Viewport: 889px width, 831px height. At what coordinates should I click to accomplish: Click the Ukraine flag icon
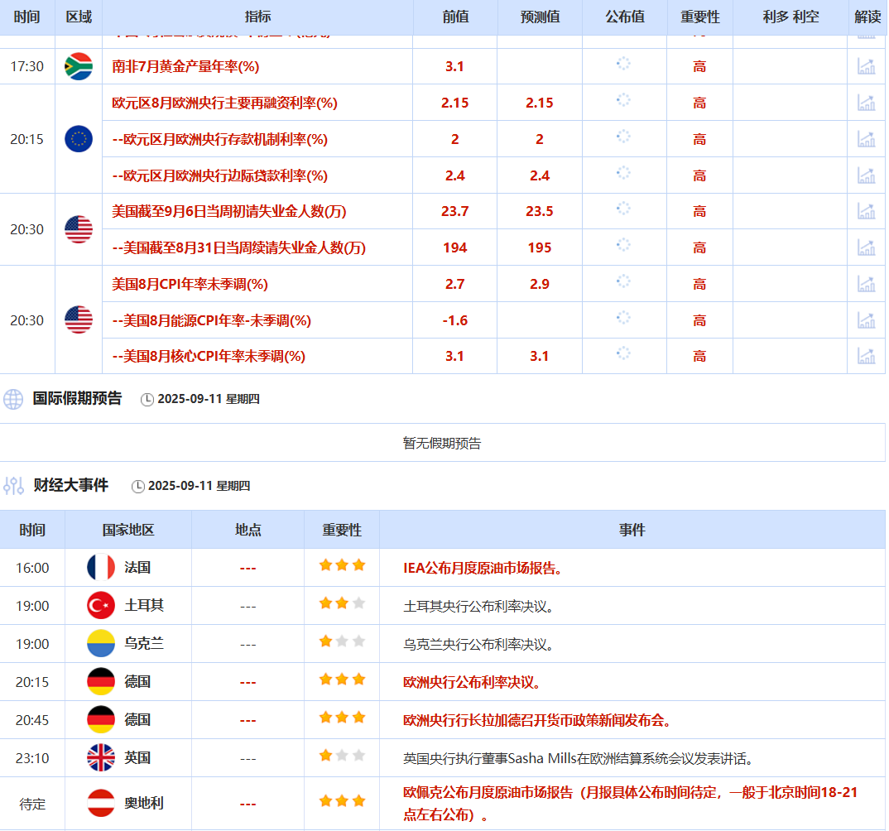coord(101,643)
